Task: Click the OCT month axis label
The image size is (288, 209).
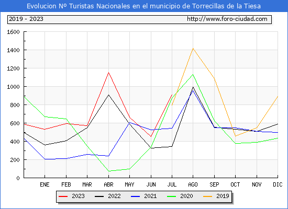Action: tap(235, 184)
